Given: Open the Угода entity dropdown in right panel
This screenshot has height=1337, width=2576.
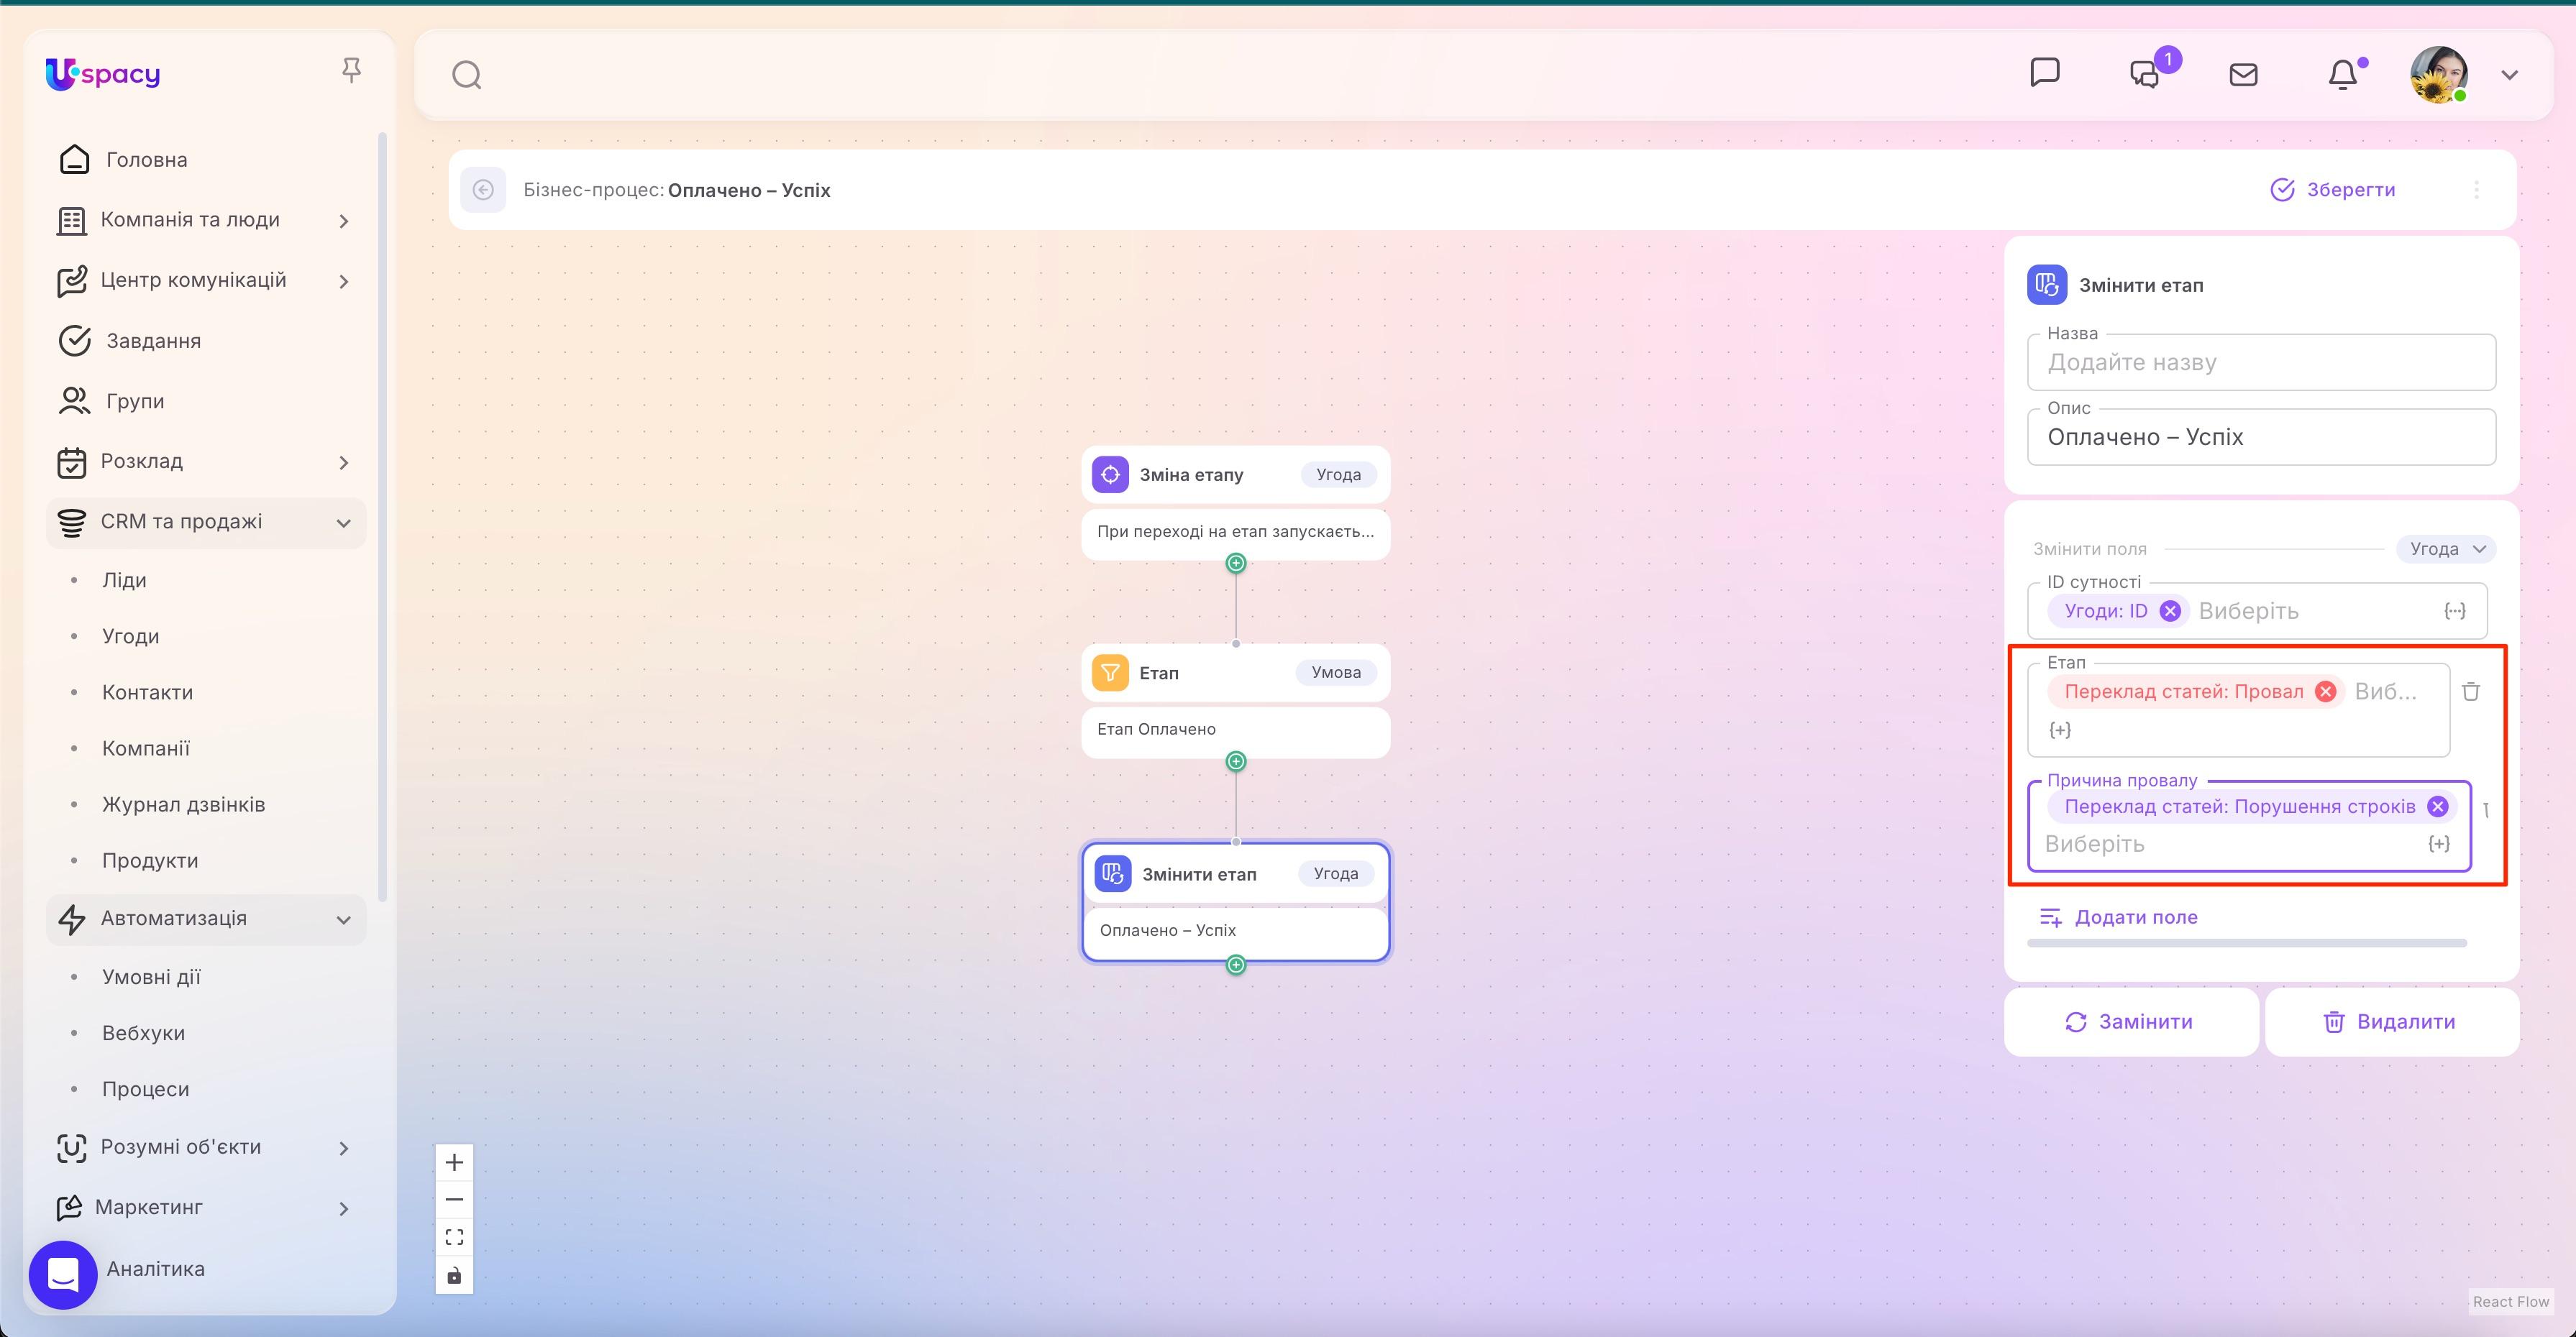Looking at the screenshot, I should tap(2446, 548).
